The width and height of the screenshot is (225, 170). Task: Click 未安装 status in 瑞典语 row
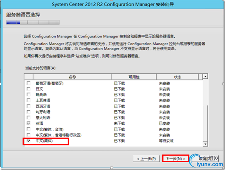[x=164, y=95]
